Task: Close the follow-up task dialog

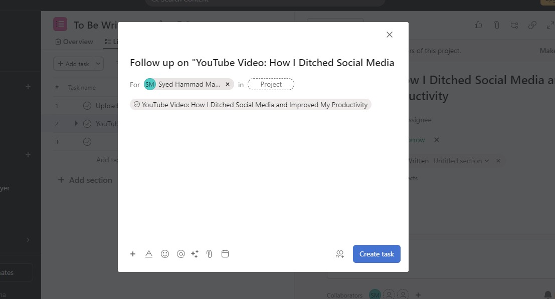Action: click(x=390, y=35)
